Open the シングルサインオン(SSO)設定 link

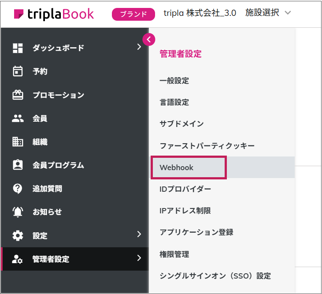pos(215,276)
